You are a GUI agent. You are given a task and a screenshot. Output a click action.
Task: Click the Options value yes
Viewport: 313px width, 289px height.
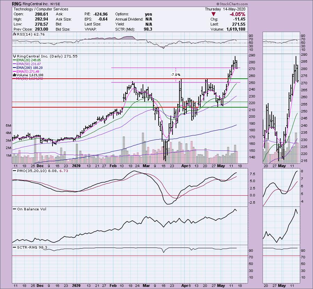click(x=149, y=14)
